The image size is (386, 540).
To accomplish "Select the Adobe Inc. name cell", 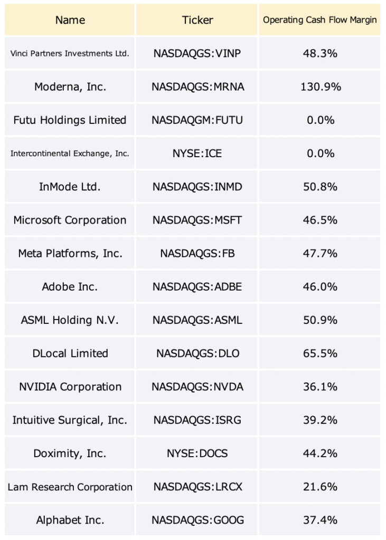I will [70, 286].
